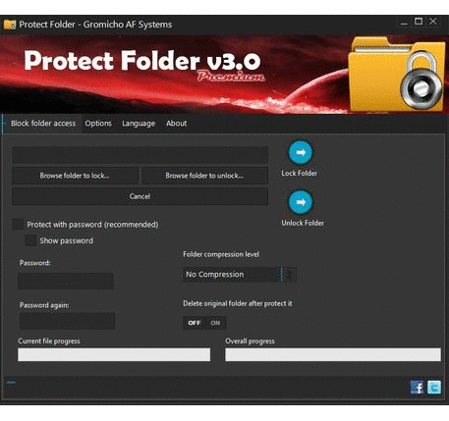The width and height of the screenshot is (449, 421).
Task: Go to the About tab
Action: 176,124
